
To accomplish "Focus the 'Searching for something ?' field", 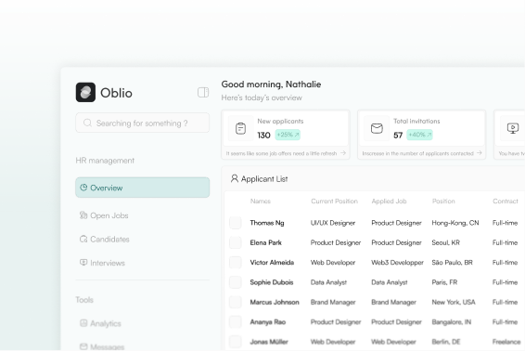I will (x=142, y=123).
